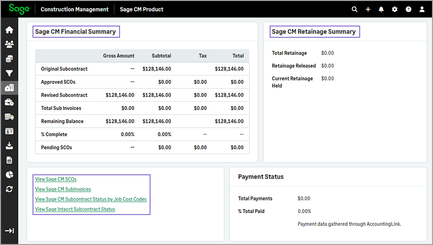Screen dimensions: 433x245
Task: Open View Sage CM SCOs link
Action: [x=56, y=179]
